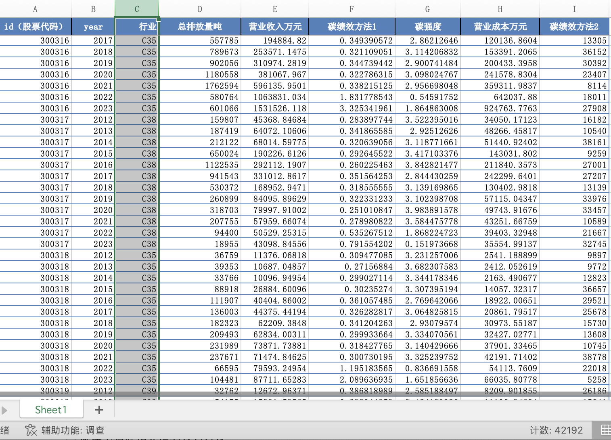Click the id（股票代码）header cell
Image resolution: width=611 pixels, height=440 pixels.
(36, 27)
